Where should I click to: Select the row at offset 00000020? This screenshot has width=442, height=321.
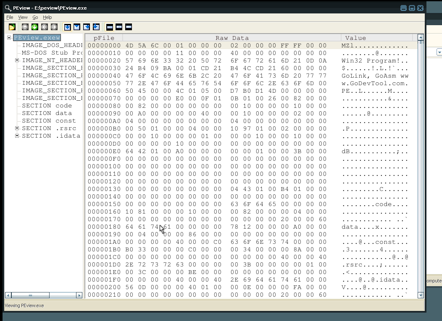[251, 60]
